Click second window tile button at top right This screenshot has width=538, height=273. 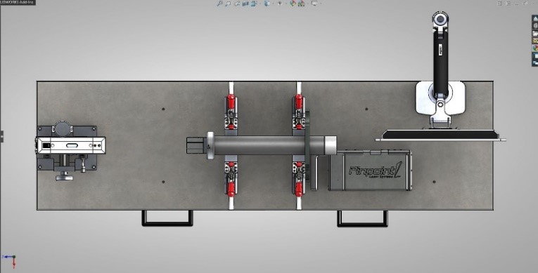[x=508, y=3]
